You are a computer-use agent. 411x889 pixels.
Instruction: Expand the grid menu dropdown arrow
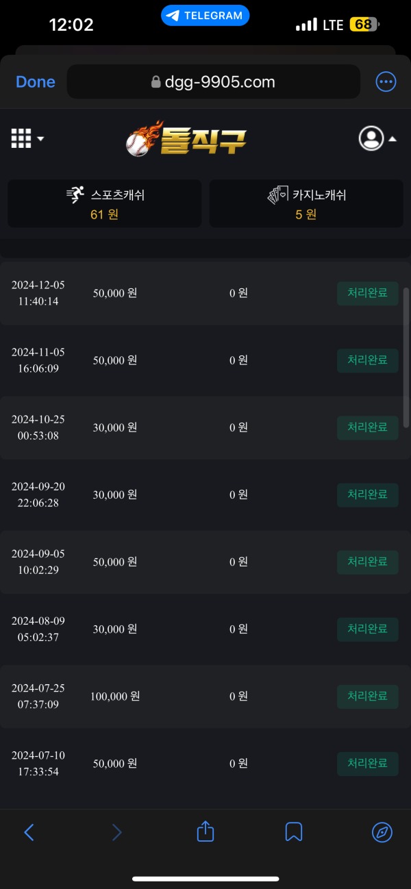[x=39, y=138]
